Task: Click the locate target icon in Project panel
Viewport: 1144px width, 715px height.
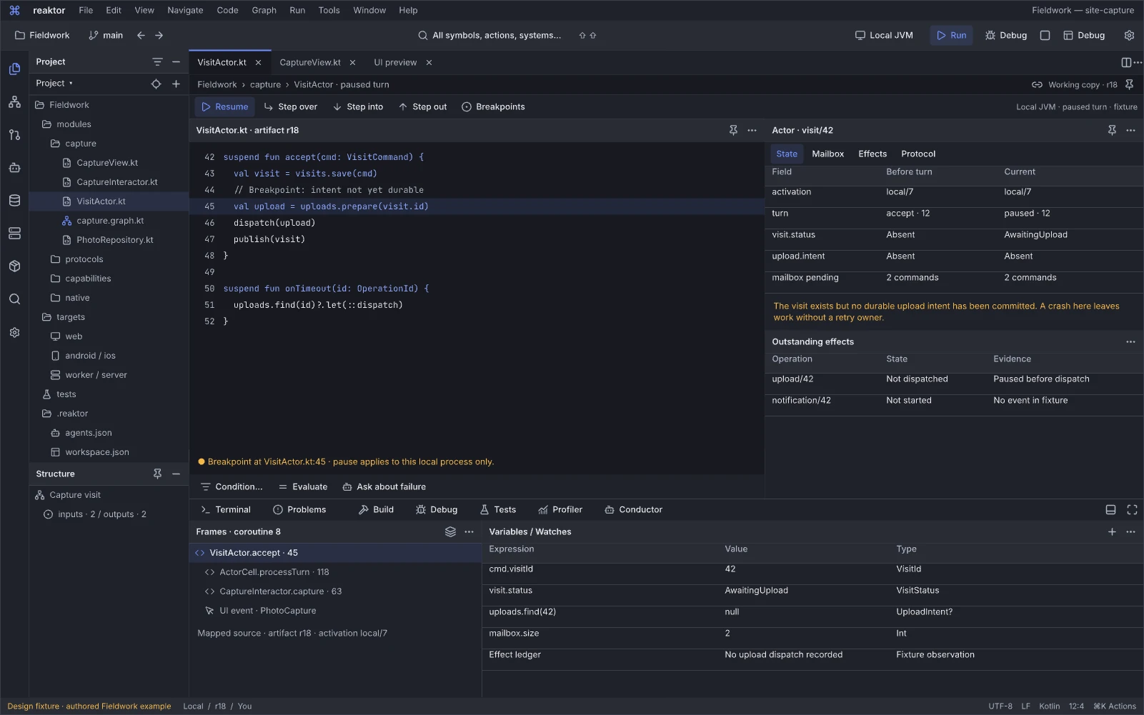Action: click(156, 84)
